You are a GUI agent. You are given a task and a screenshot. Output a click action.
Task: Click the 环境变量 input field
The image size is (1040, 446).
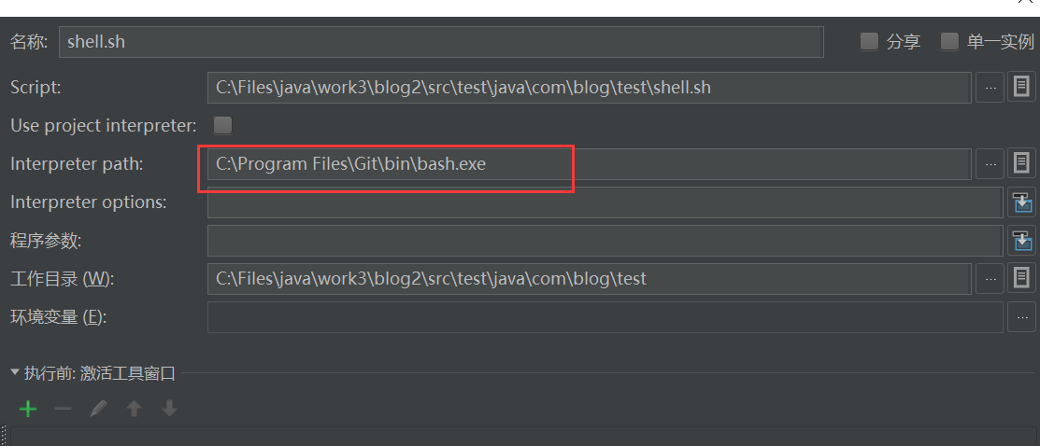click(605, 317)
